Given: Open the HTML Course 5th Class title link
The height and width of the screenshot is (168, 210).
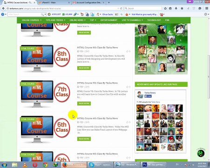Looking at the screenshot, I should pyautogui.click(x=97, y=154).
